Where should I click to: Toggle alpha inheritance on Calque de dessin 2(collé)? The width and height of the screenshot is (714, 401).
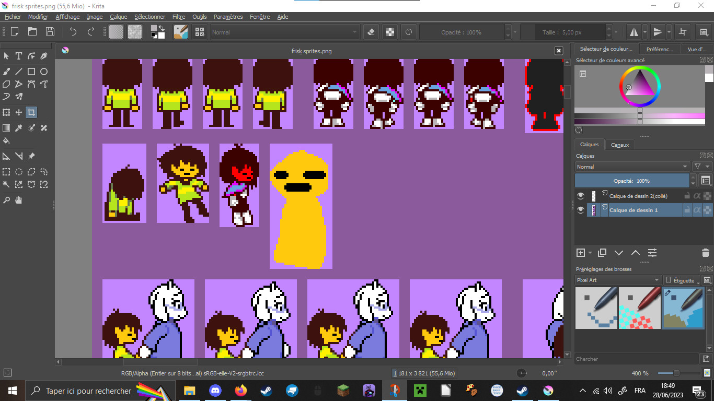click(x=697, y=196)
